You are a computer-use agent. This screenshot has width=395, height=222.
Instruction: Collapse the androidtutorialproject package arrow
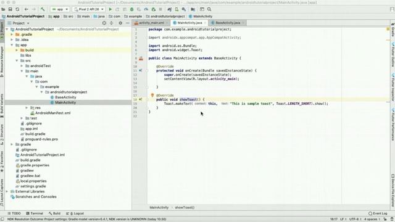(41, 92)
